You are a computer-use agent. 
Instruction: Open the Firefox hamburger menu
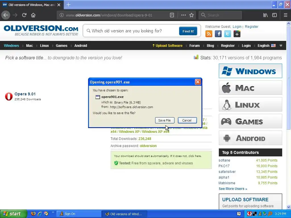click(286, 15)
